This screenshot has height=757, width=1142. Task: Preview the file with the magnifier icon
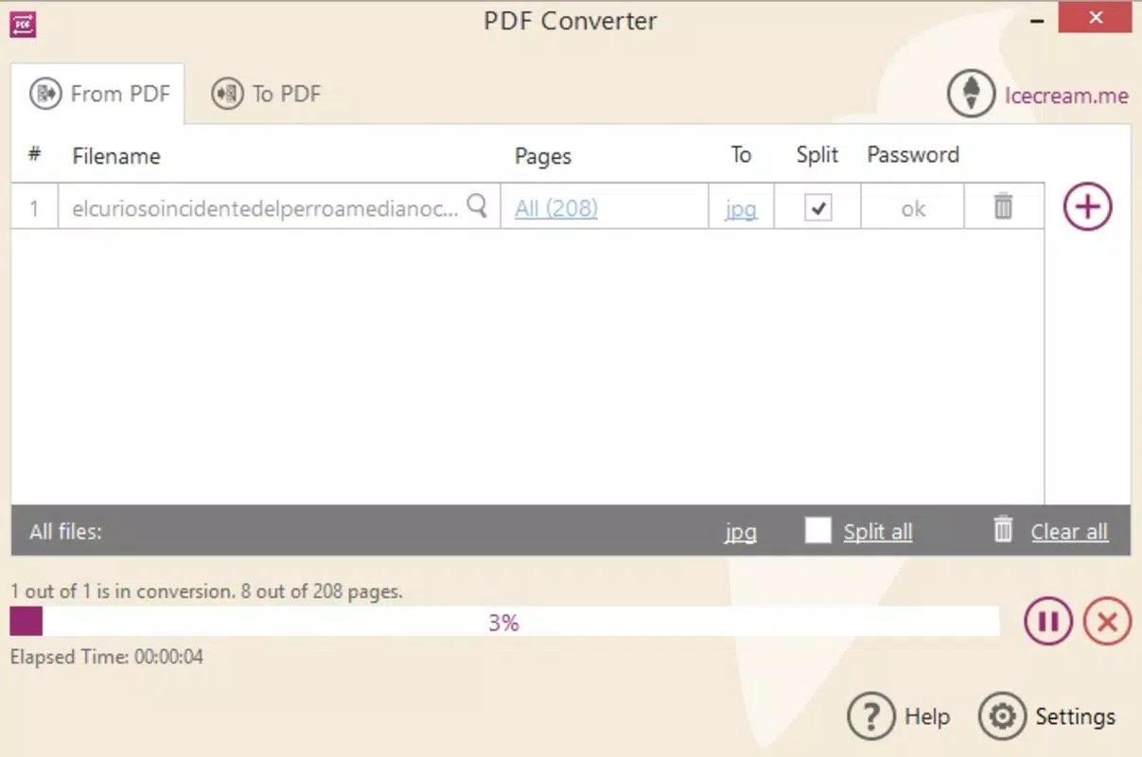478,204
